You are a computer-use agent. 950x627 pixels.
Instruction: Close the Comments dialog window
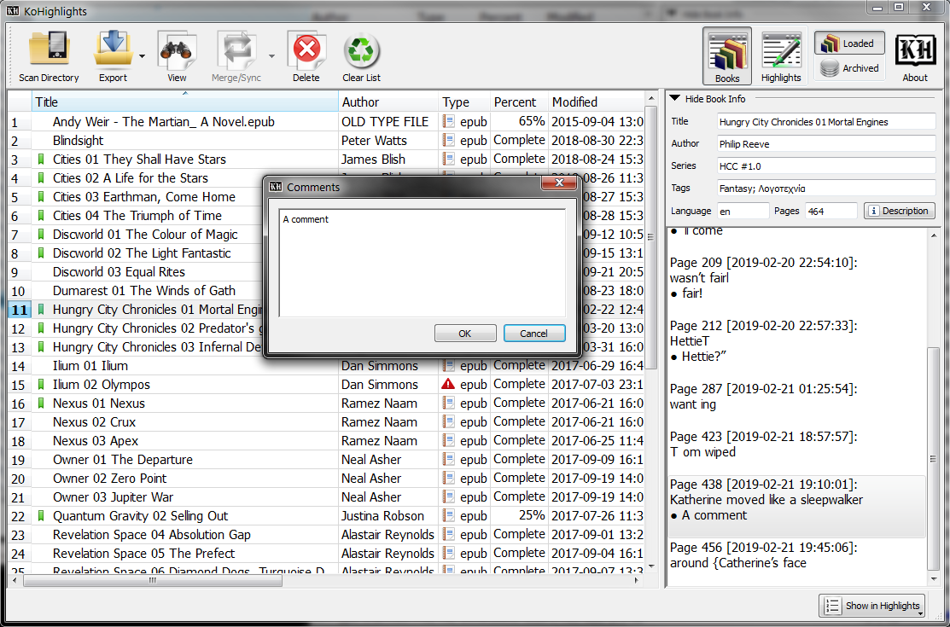pyautogui.click(x=558, y=183)
